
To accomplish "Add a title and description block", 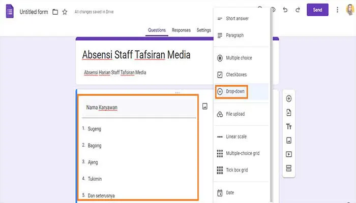I will (x=289, y=126).
